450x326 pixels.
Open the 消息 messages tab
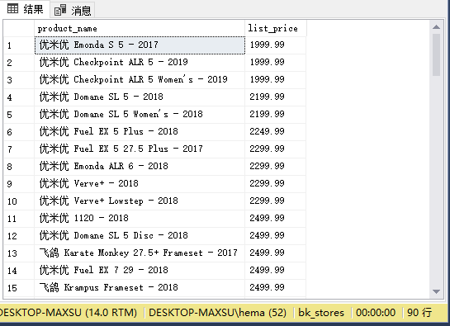coord(73,11)
